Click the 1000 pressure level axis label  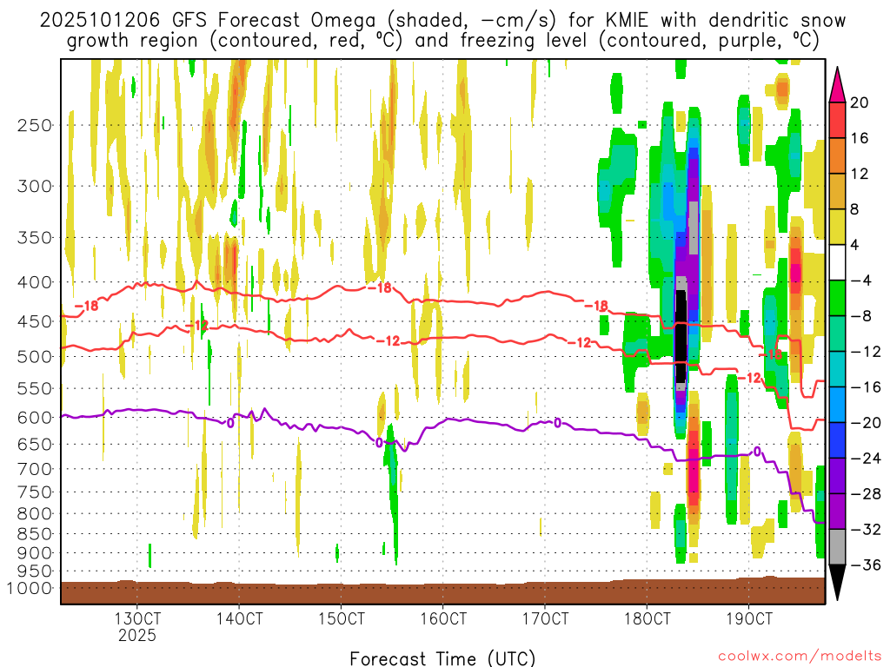click(x=31, y=588)
